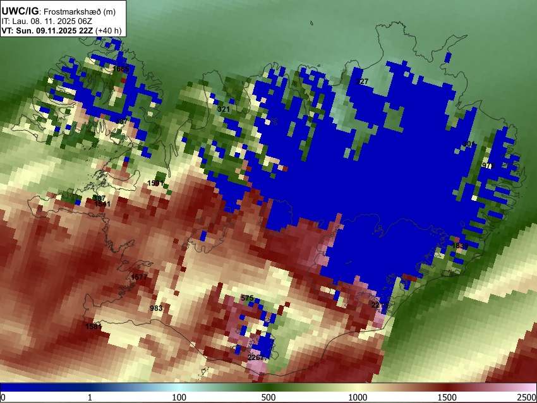Screen dimensions: 537x403
Task: Click the 1839 value label in the southeast
Action: [x=460, y=246]
